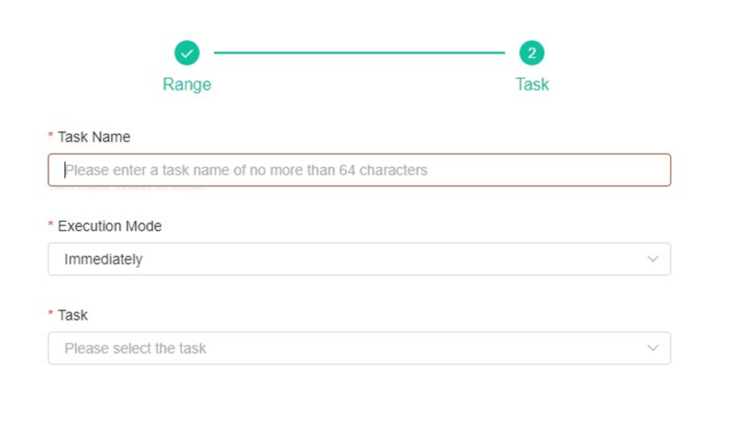Expand the Task selector chevron arrow
Image resolution: width=745 pixels, height=429 pixels.
tap(653, 348)
